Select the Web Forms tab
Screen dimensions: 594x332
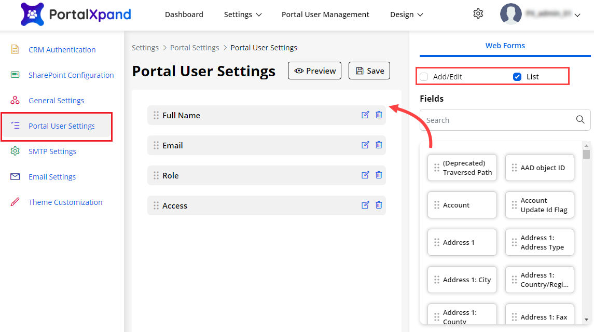[x=505, y=46]
